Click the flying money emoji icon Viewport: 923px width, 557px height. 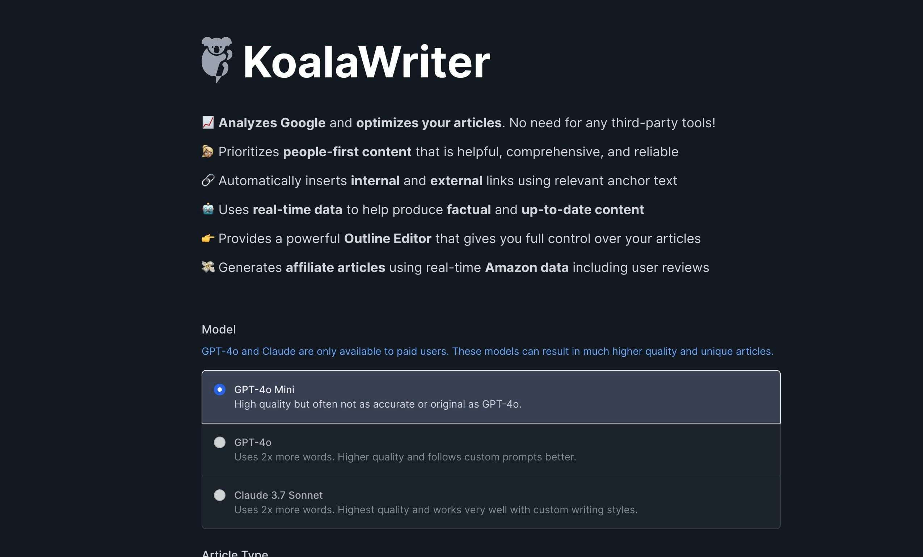(x=208, y=267)
